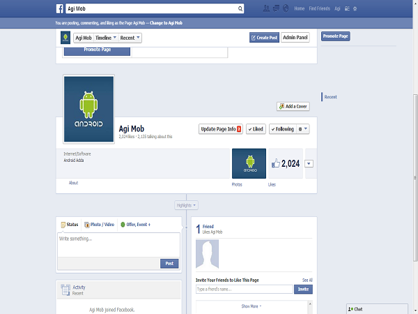Select the Offer, Event + tab
This screenshot has height=314, width=418.
(135, 225)
